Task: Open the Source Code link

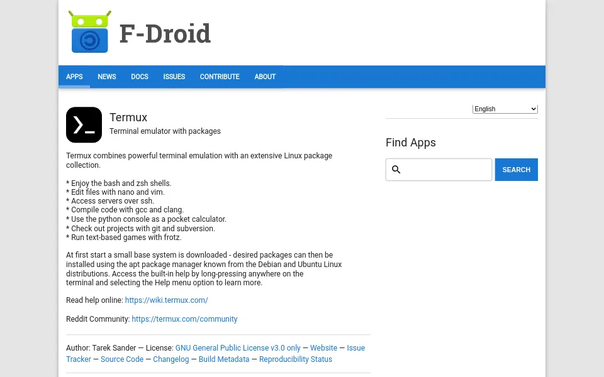Action: [x=121, y=359]
